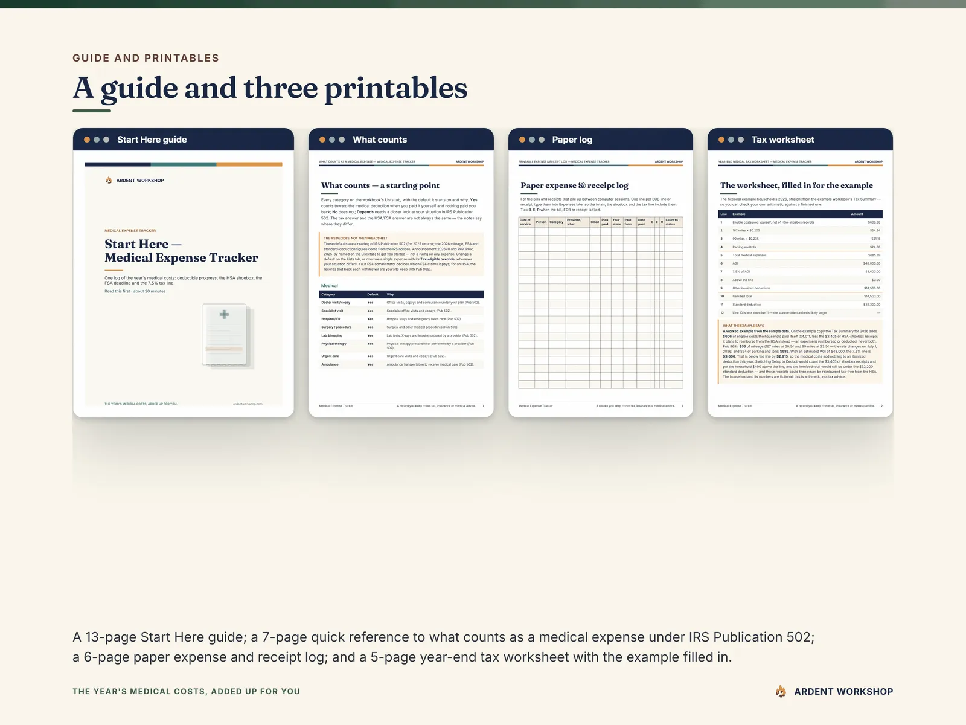Click the 'Paper expense & receipt log' heading

tap(574, 185)
